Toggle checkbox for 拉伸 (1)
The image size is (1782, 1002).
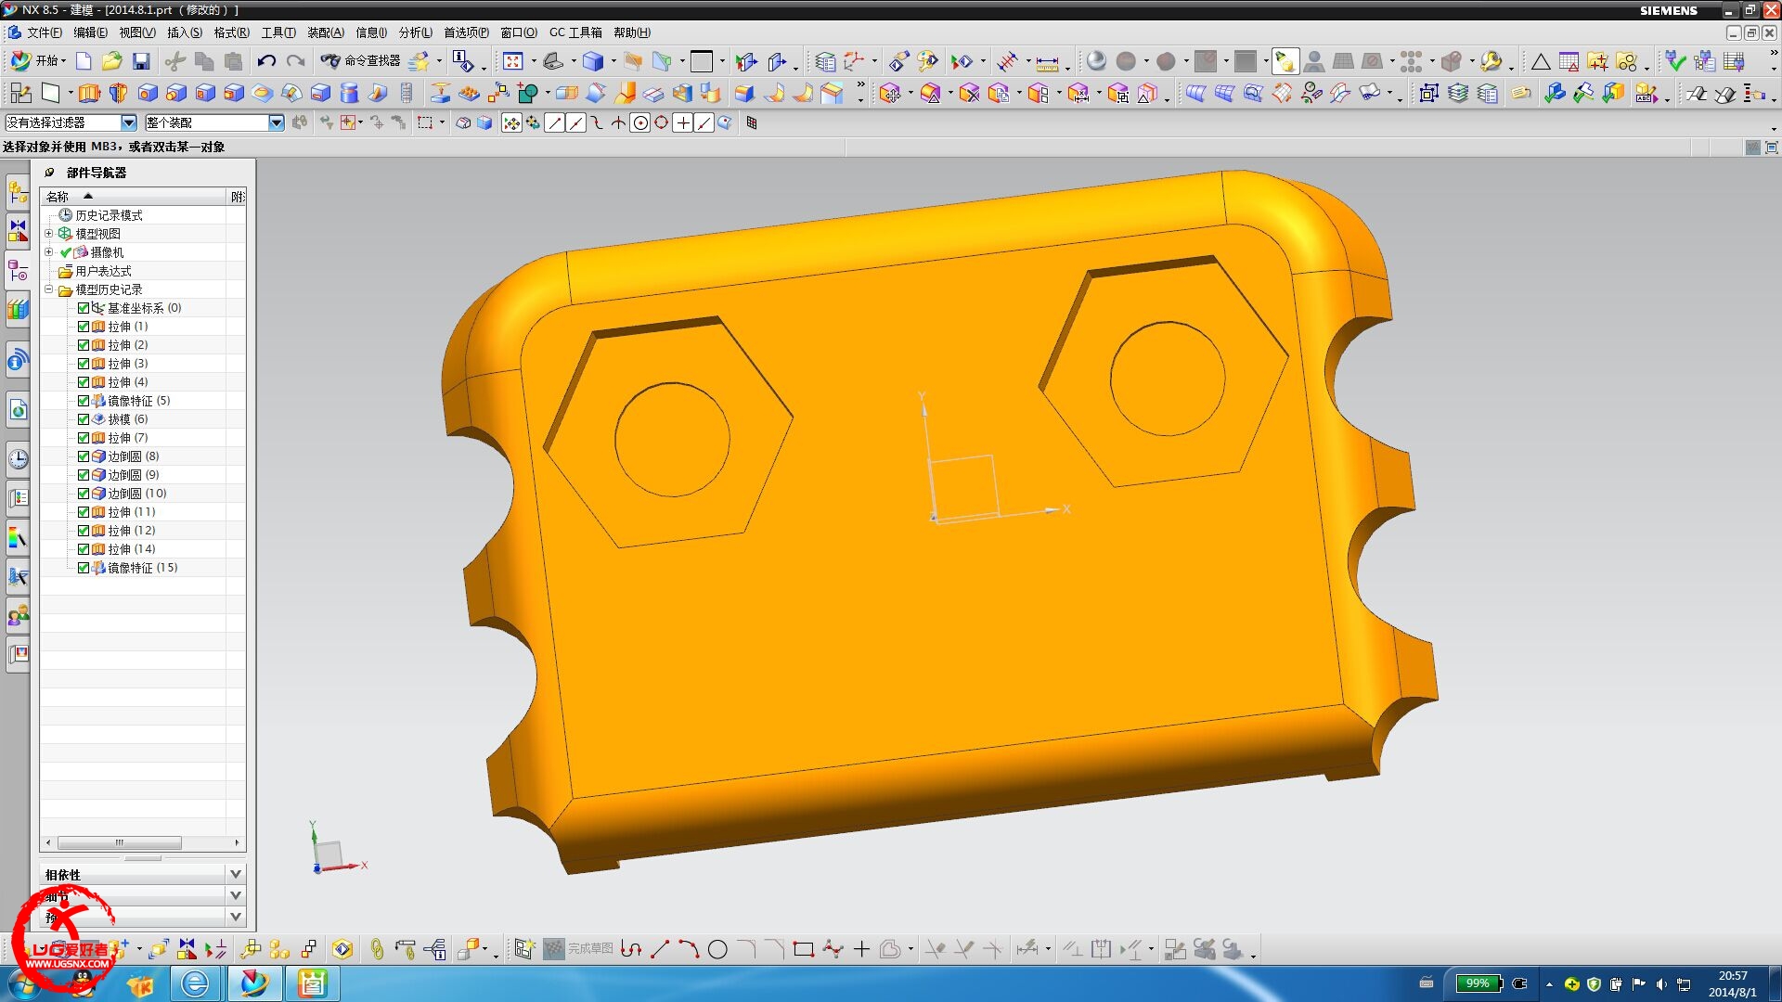point(84,327)
